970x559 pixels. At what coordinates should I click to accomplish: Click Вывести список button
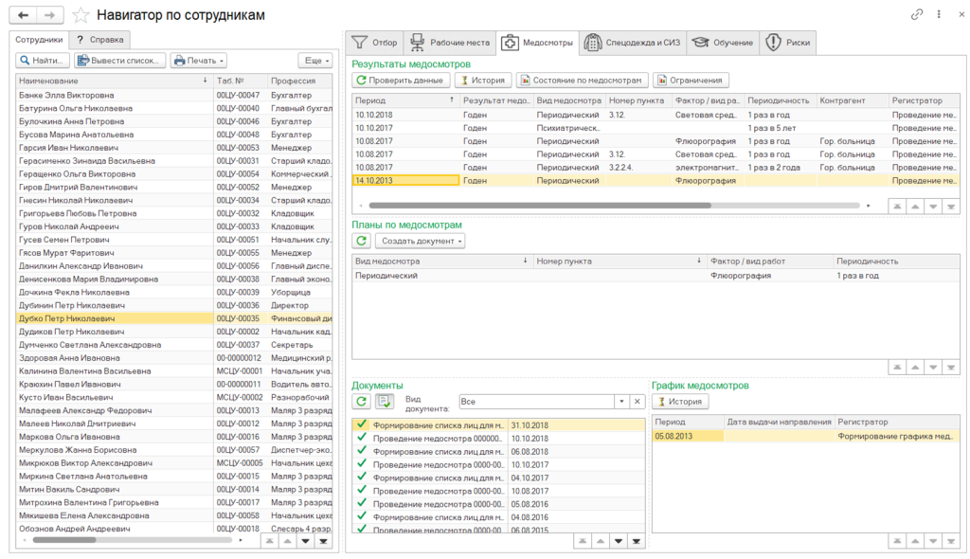(120, 60)
